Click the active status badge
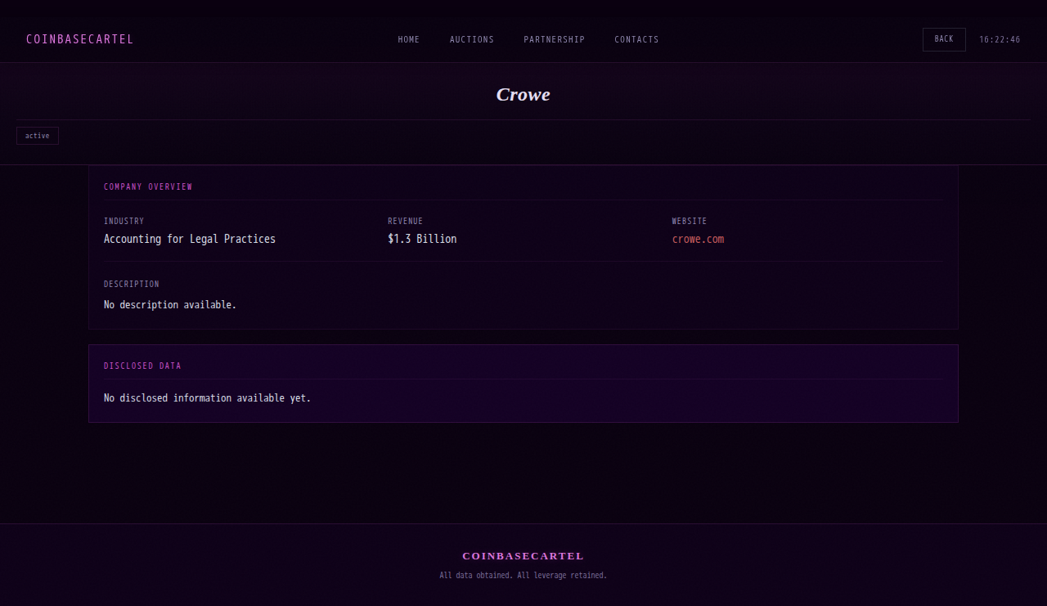Image resolution: width=1047 pixels, height=606 pixels. [x=38, y=136]
